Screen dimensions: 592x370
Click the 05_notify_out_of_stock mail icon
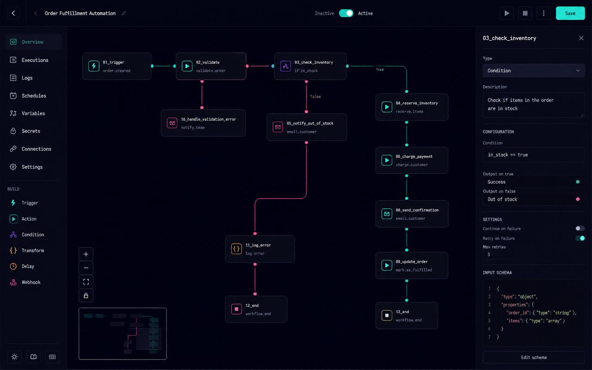(277, 127)
